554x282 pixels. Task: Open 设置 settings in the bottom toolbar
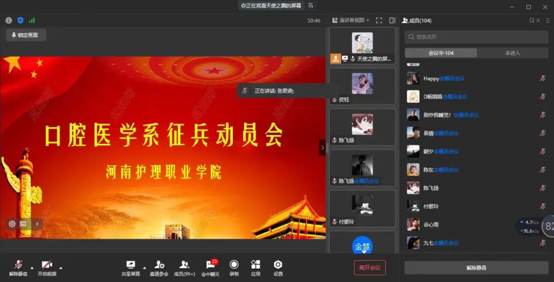point(278,265)
